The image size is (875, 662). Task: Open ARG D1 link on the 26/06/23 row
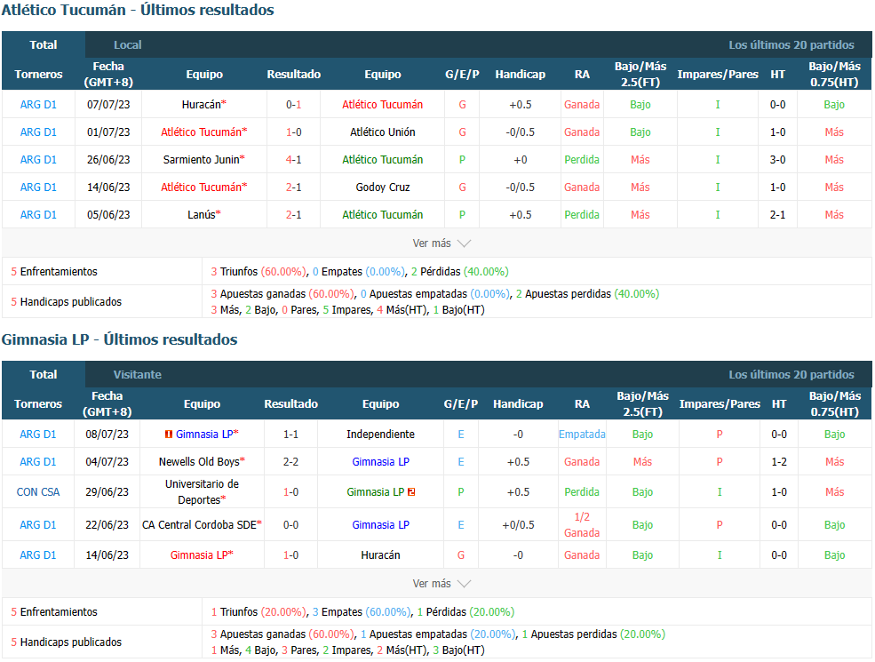point(38,160)
